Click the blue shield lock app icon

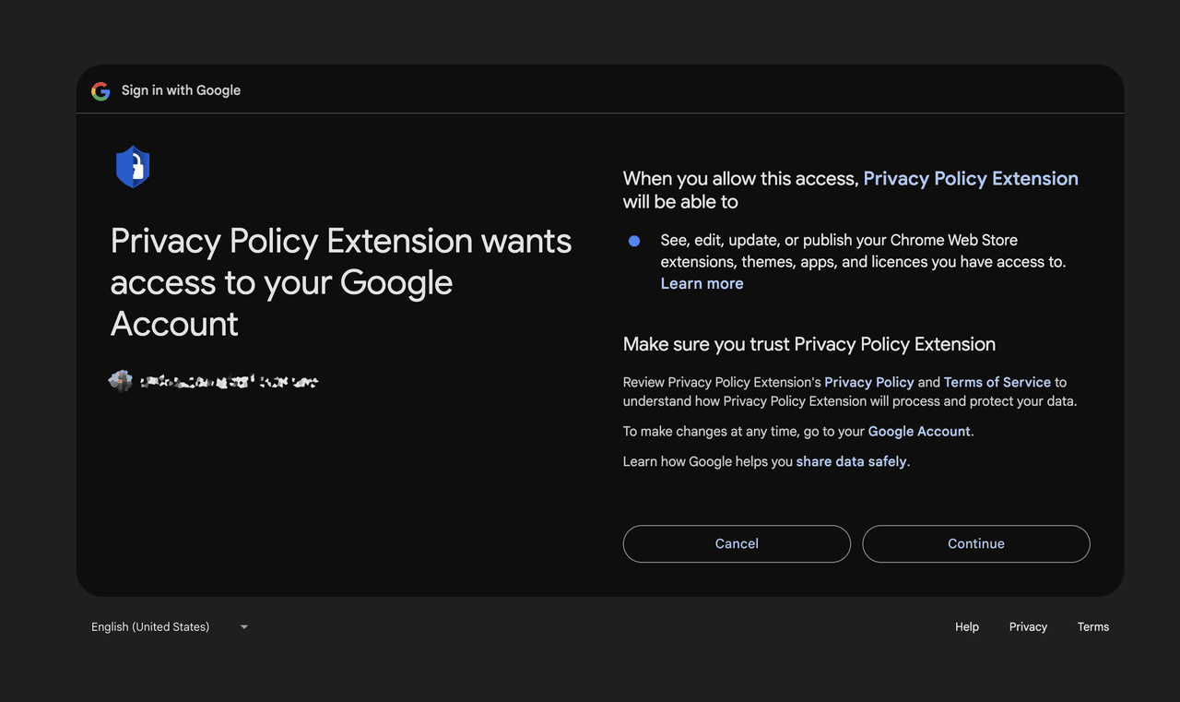[x=133, y=167]
